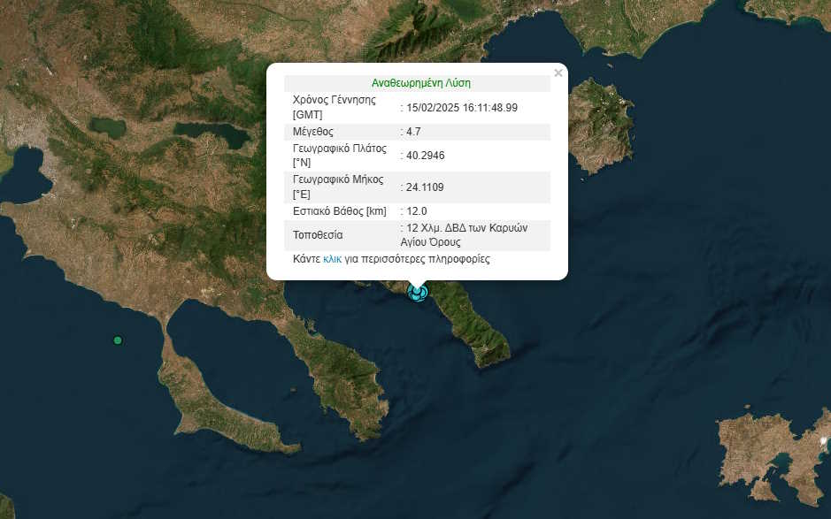The image size is (831, 519).
Task: Open the "κλικ" link for more information
Action: tap(332, 259)
